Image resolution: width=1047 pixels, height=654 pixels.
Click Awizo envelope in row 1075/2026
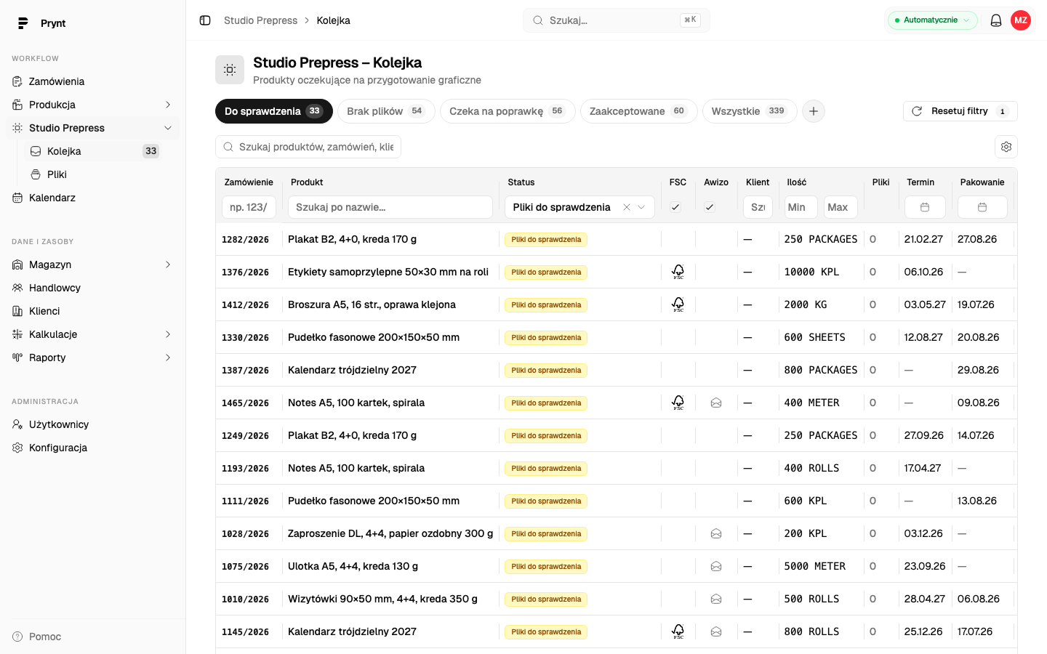pos(716,566)
